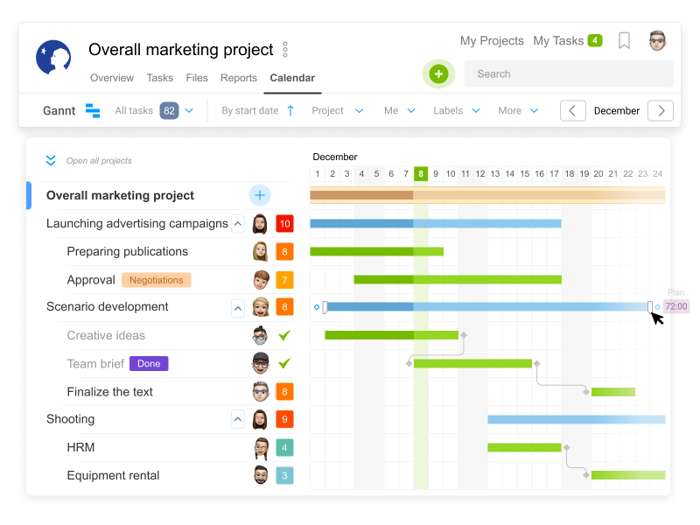This screenshot has height=525, width=700.
Task: Open the Labels filter dropdown
Action: (457, 111)
